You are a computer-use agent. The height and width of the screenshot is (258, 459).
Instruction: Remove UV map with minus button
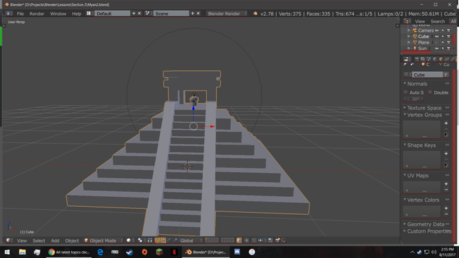point(446,190)
